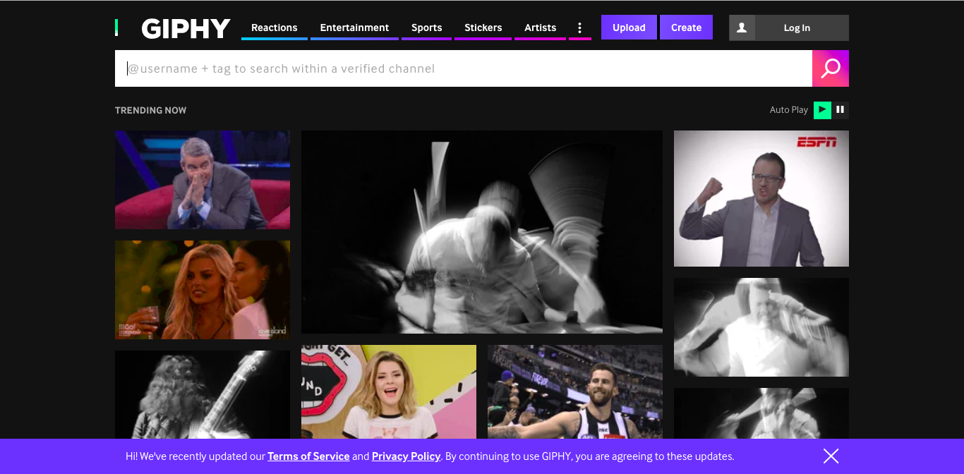The width and height of the screenshot is (964, 474).
Task: Open the Privacy Policy link
Action: (406, 456)
